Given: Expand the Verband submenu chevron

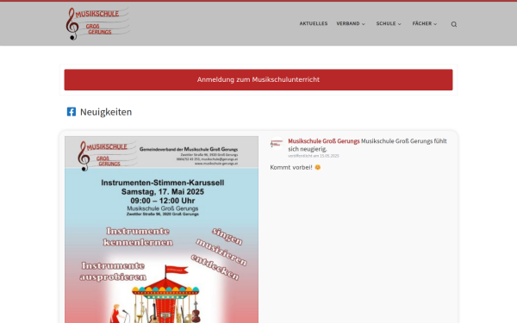Looking at the screenshot, I should pos(364,24).
